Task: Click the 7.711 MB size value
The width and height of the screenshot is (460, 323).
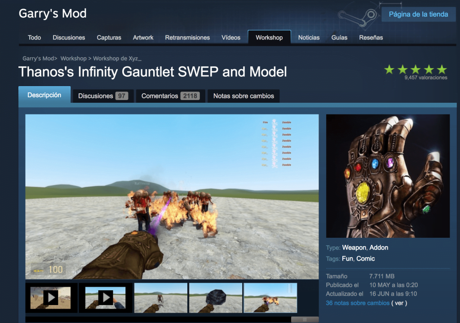Action: pos(382,276)
